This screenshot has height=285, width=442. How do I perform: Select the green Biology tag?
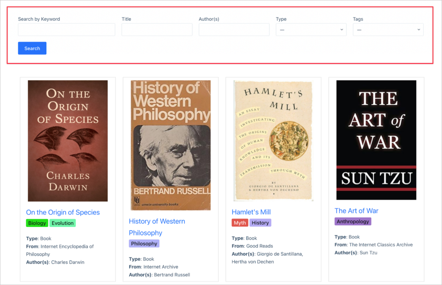click(37, 223)
